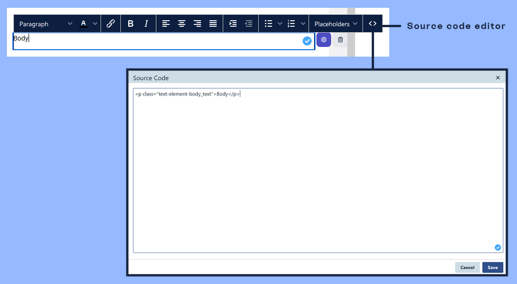Insert a hyperlink
The image size is (517, 284).
tap(111, 23)
